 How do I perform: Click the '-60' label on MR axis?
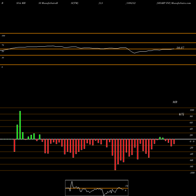coord(191,160)
